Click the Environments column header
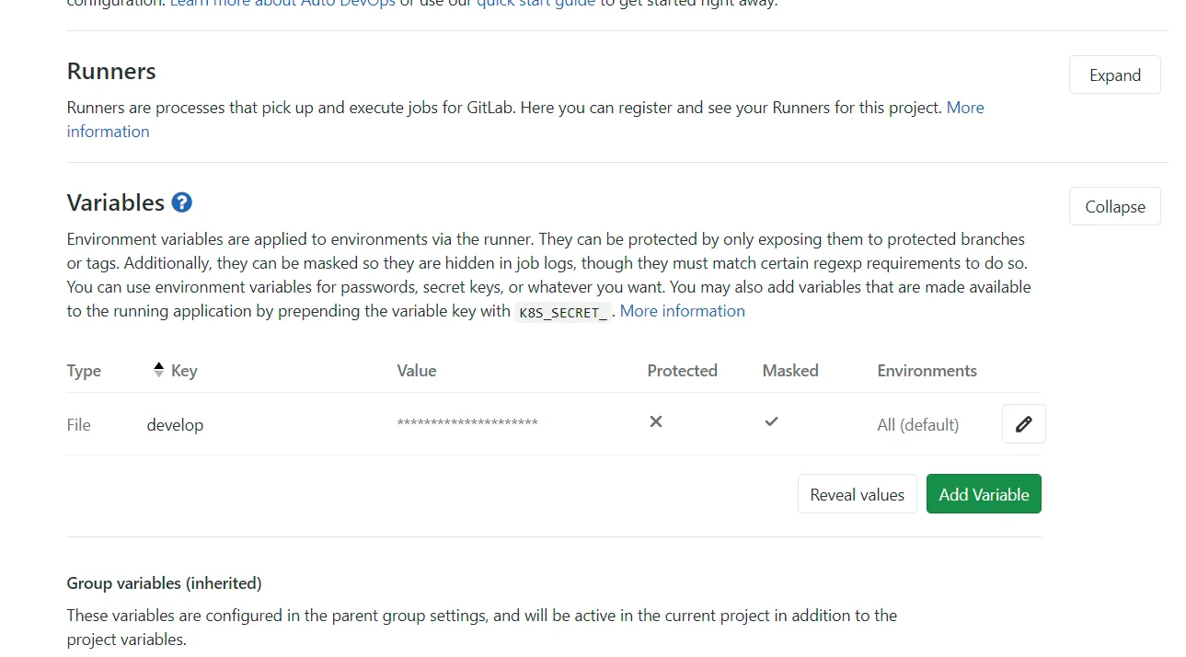This screenshot has width=1186, height=657. 927,371
